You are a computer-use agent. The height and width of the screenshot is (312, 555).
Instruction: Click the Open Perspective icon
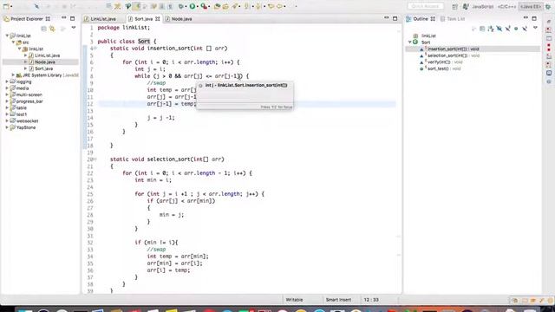click(x=454, y=6)
